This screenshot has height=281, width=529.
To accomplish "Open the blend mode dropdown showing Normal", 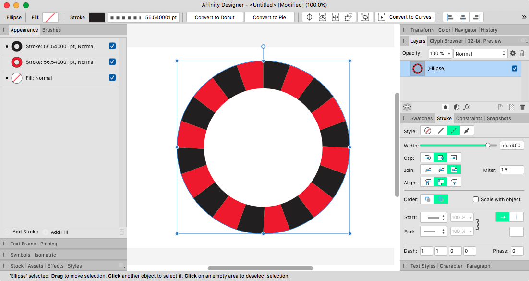I will pos(480,53).
